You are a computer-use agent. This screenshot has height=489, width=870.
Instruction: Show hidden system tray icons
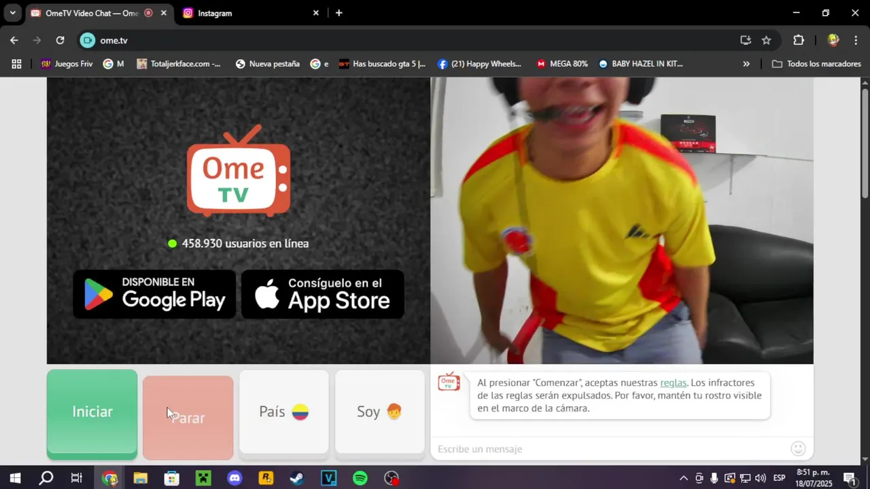click(683, 478)
